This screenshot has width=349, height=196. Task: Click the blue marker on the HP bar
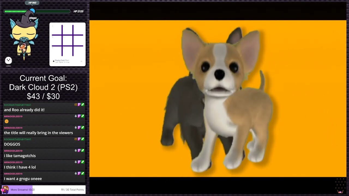tap(32, 11)
